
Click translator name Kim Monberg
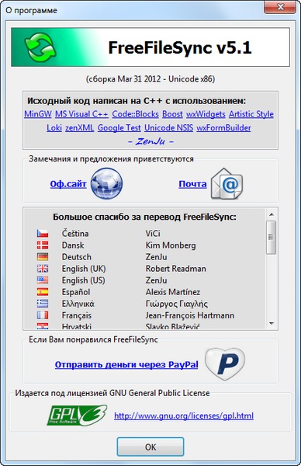click(171, 245)
